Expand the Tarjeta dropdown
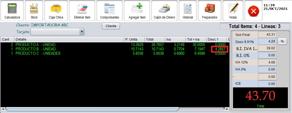The width and height of the screenshot is (292, 113). (82, 32)
